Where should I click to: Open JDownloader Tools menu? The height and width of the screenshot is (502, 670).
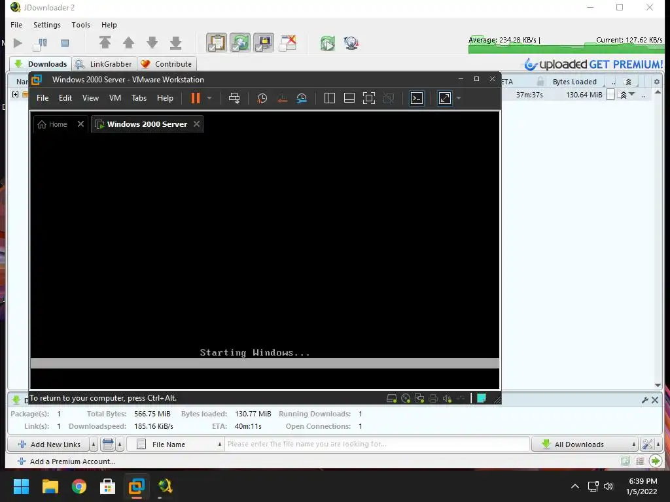[x=80, y=25]
